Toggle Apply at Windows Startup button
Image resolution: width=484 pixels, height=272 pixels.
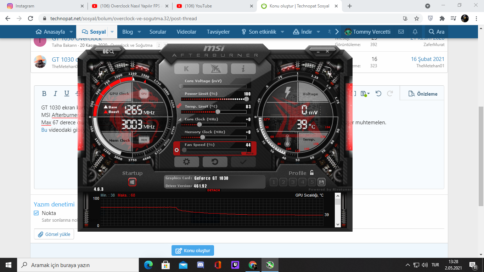[132, 182]
